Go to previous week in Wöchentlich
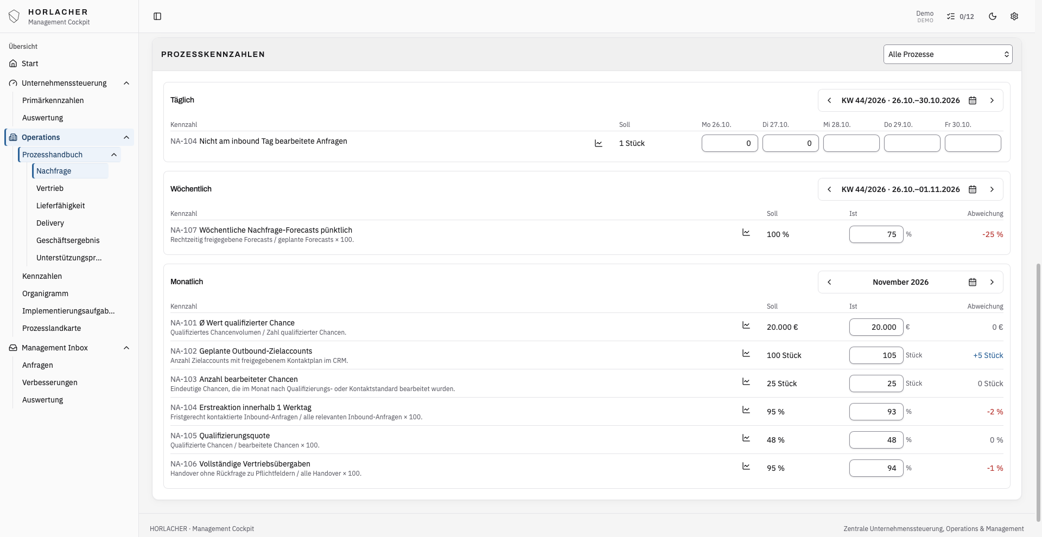Screen dimensions: 1042x537 pyautogui.click(x=829, y=189)
